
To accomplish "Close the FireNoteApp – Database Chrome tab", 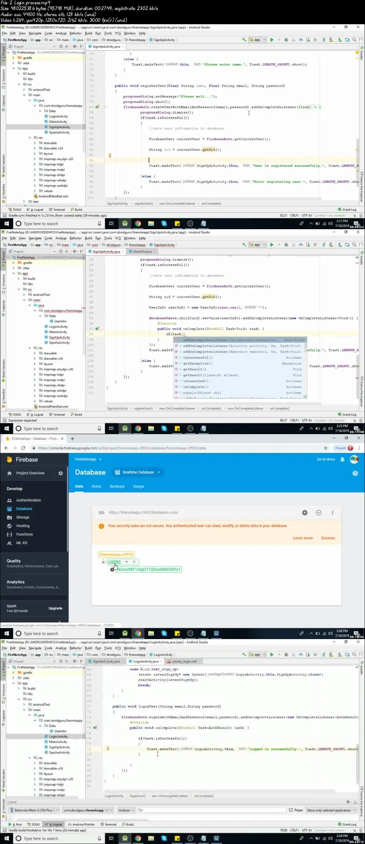I will click(62, 438).
